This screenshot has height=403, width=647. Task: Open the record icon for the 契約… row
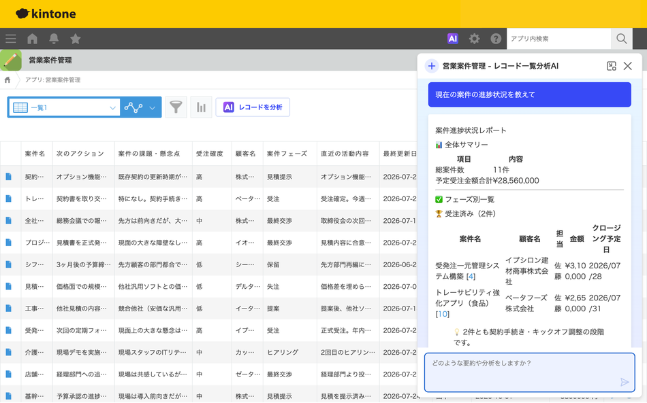click(8, 177)
